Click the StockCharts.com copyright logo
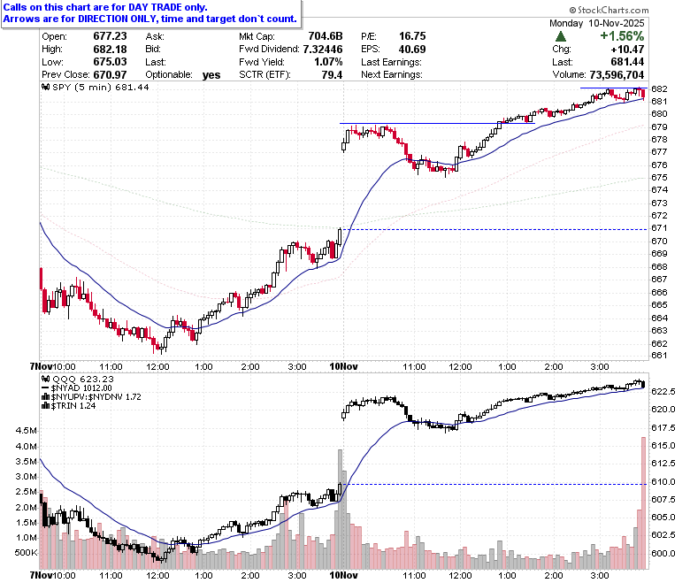Viewport: 690px width, 583px height. coord(609,10)
